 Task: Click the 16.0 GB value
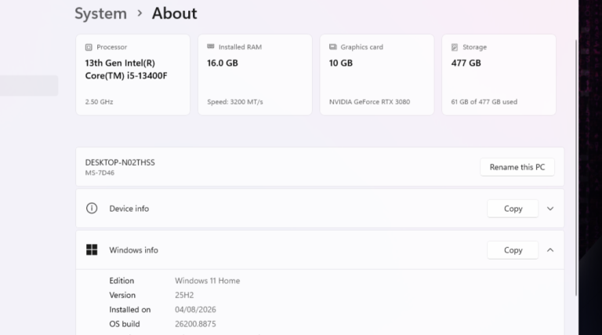pos(223,63)
